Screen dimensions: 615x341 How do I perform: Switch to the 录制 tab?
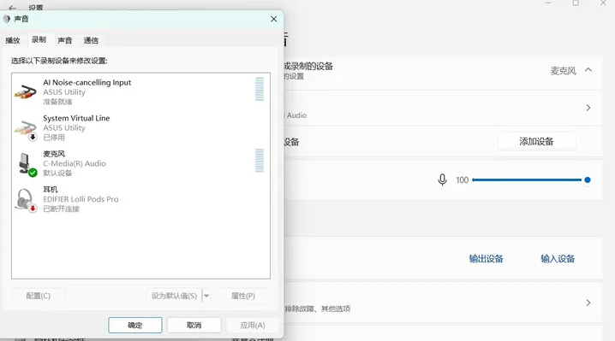[x=39, y=39]
